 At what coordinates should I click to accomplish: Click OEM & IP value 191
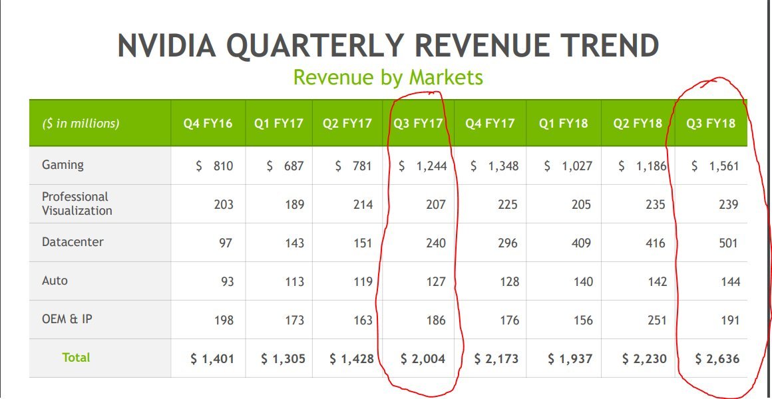pos(730,320)
